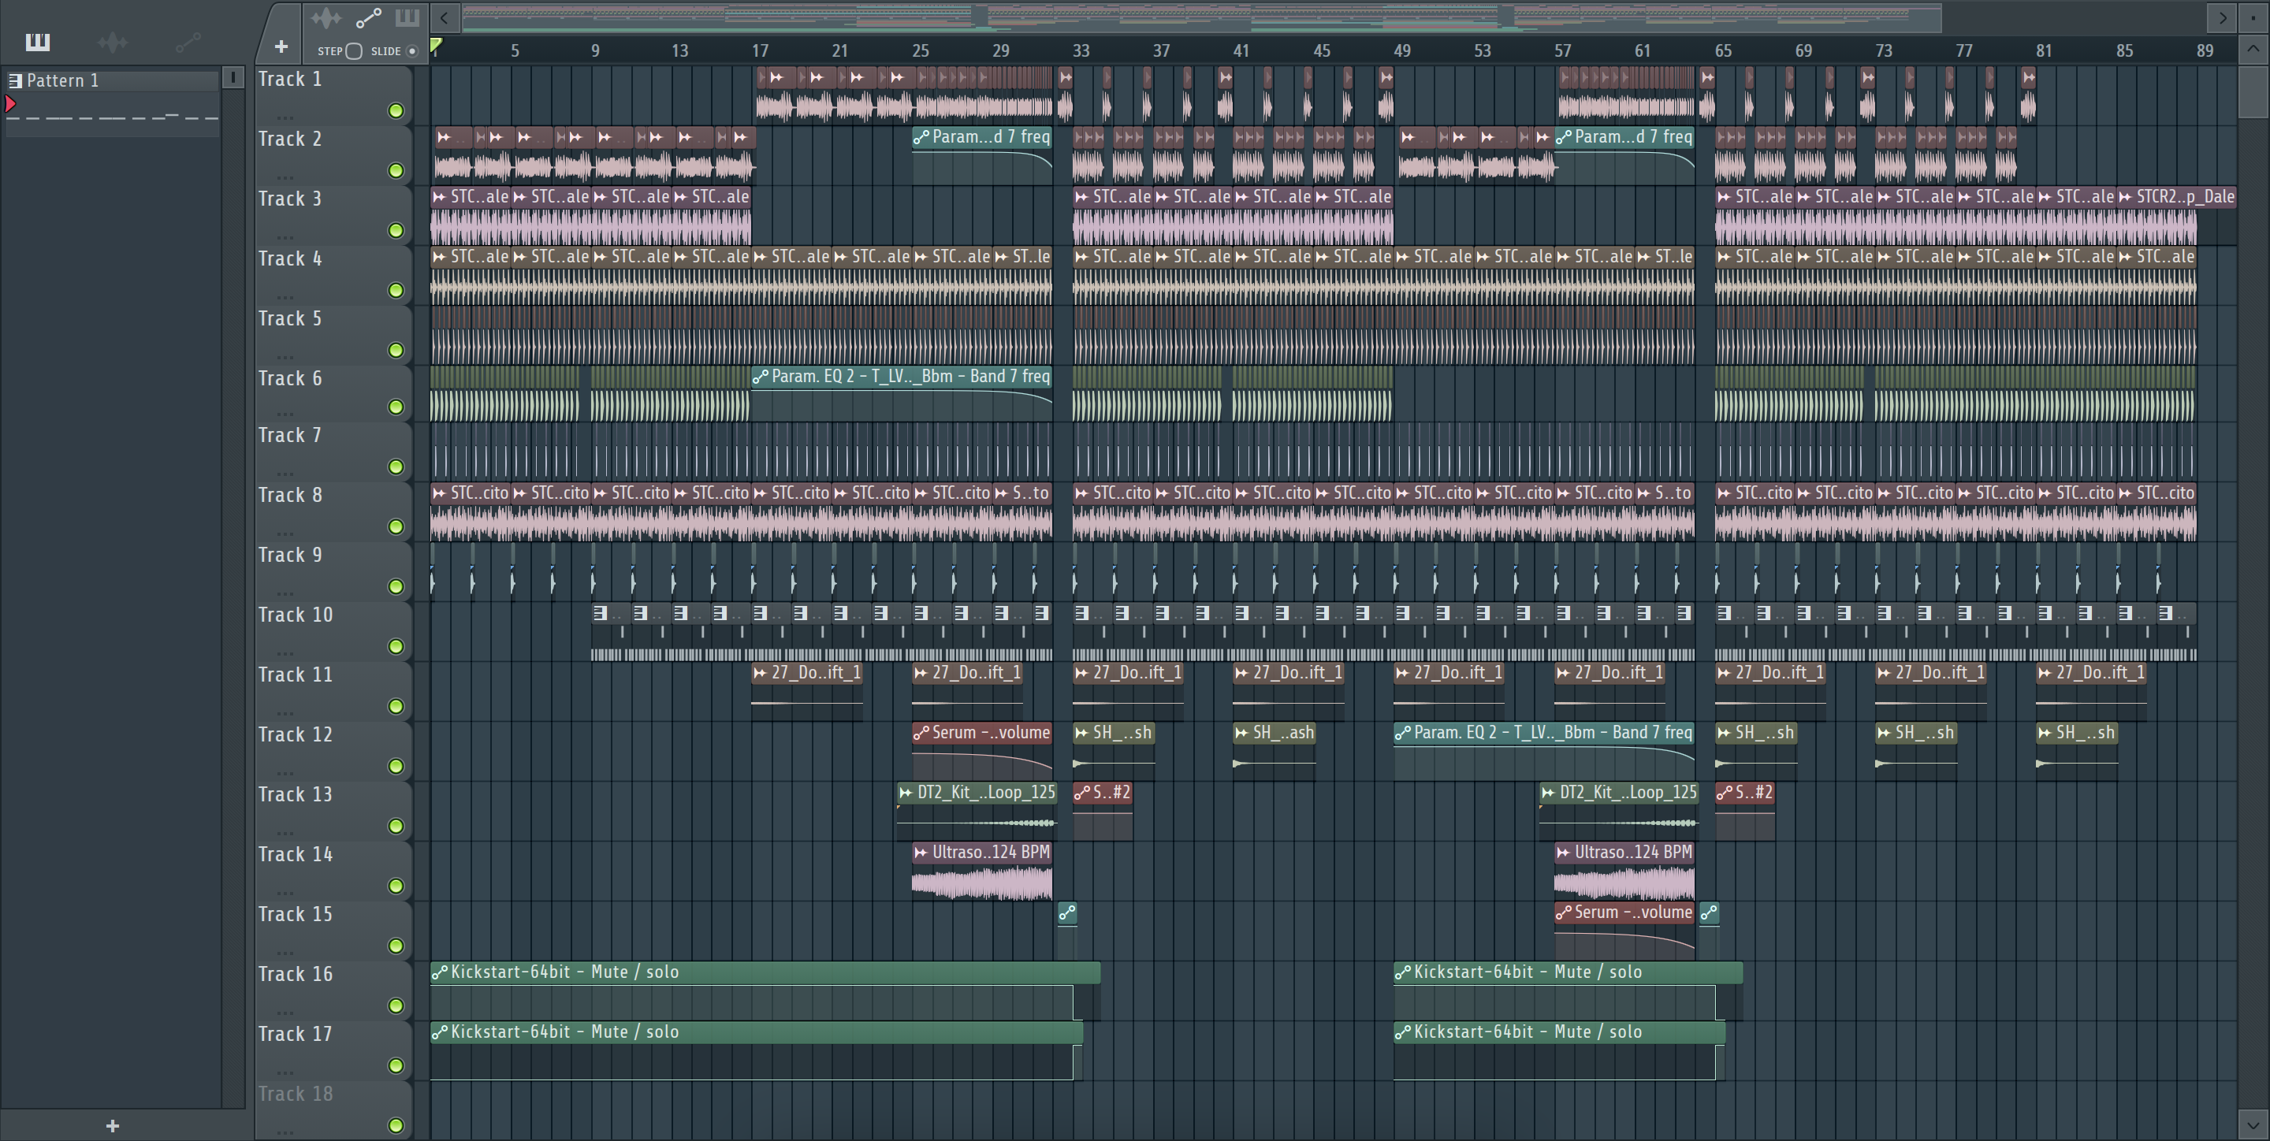The image size is (2270, 1141).
Task: Select the Track 13 header
Action: [x=333, y=810]
